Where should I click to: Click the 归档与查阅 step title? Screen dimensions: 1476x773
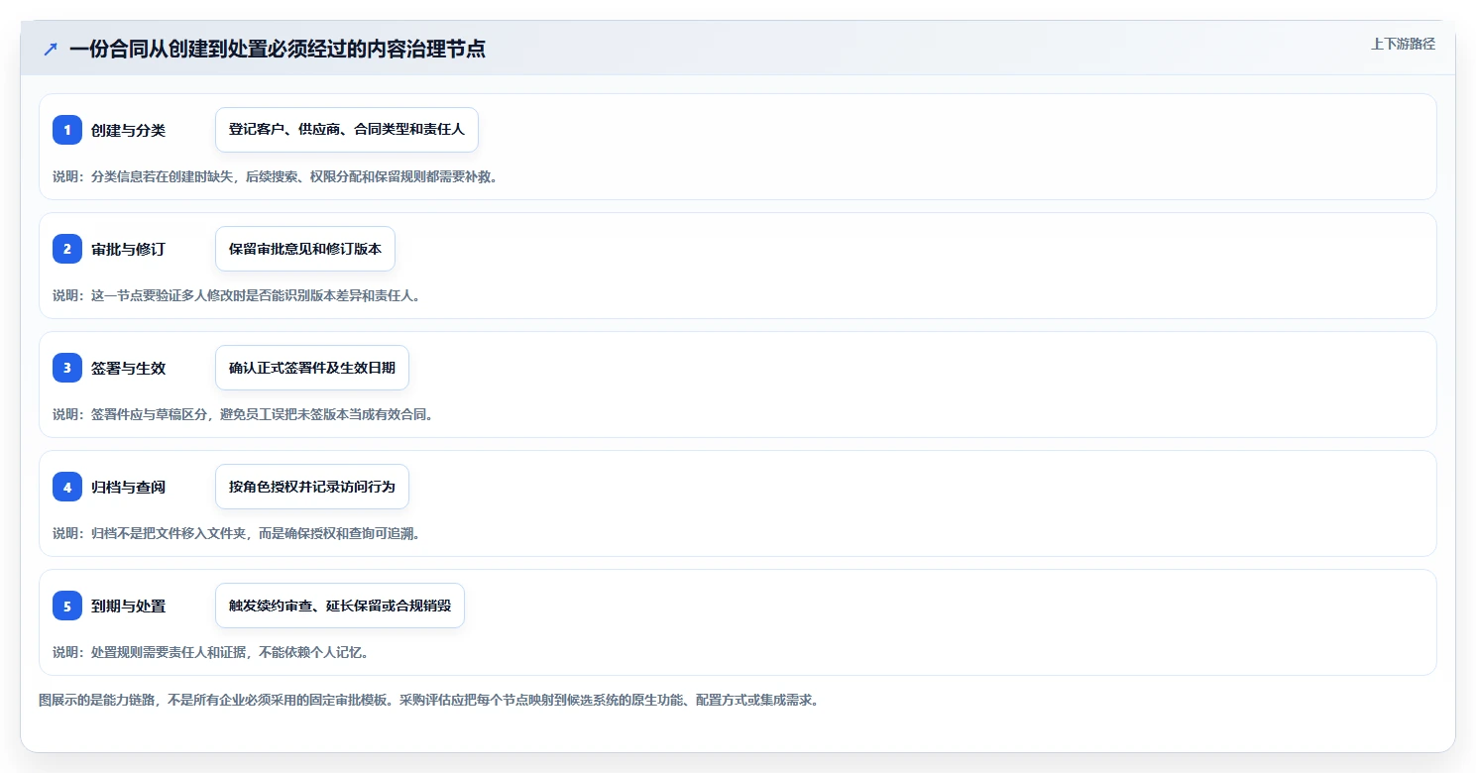129,487
